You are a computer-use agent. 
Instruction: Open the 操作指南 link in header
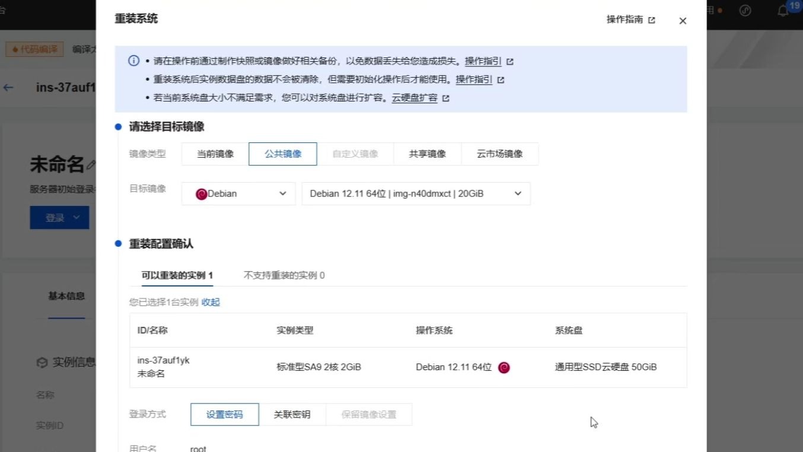click(624, 20)
